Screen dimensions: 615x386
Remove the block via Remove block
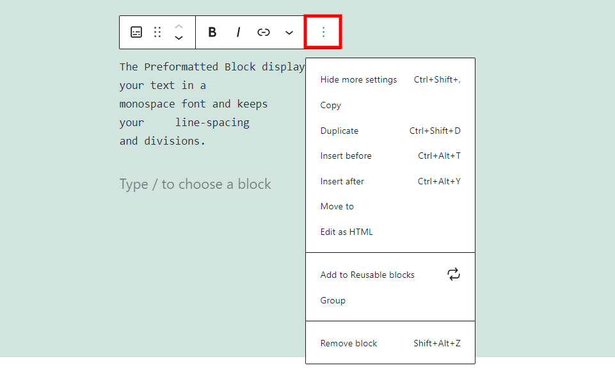pyautogui.click(x=348, y=343)
